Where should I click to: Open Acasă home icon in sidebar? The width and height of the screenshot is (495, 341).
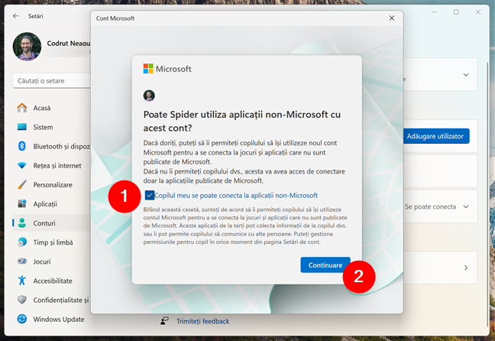tap(22, 108)
